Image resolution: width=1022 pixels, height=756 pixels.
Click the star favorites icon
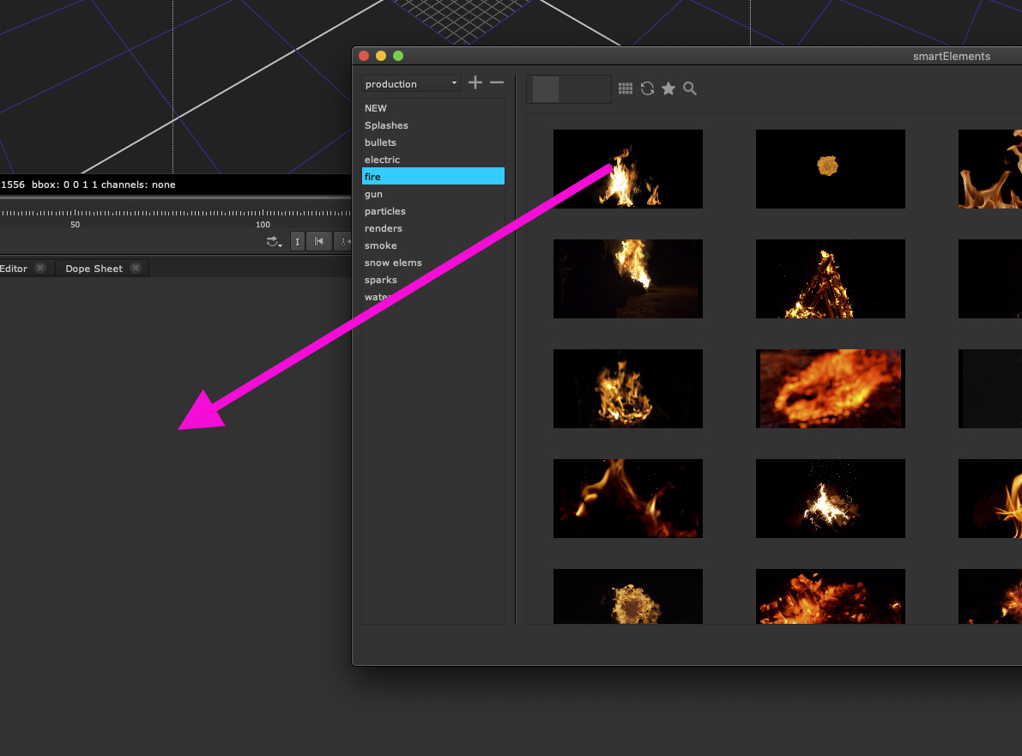pos(668,88)
